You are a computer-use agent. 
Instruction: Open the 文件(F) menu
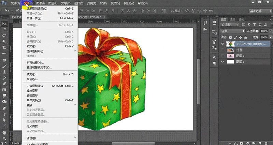click(15, 3)
